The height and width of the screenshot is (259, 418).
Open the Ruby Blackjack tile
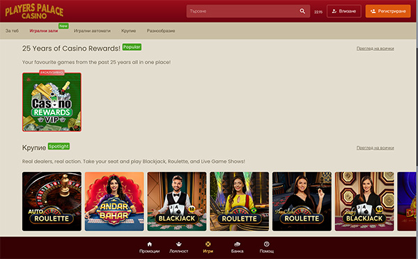(364, 201)
